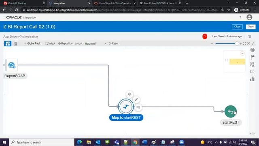Reload the current page
Screen dimensions: 259x146
pos(16,10)
